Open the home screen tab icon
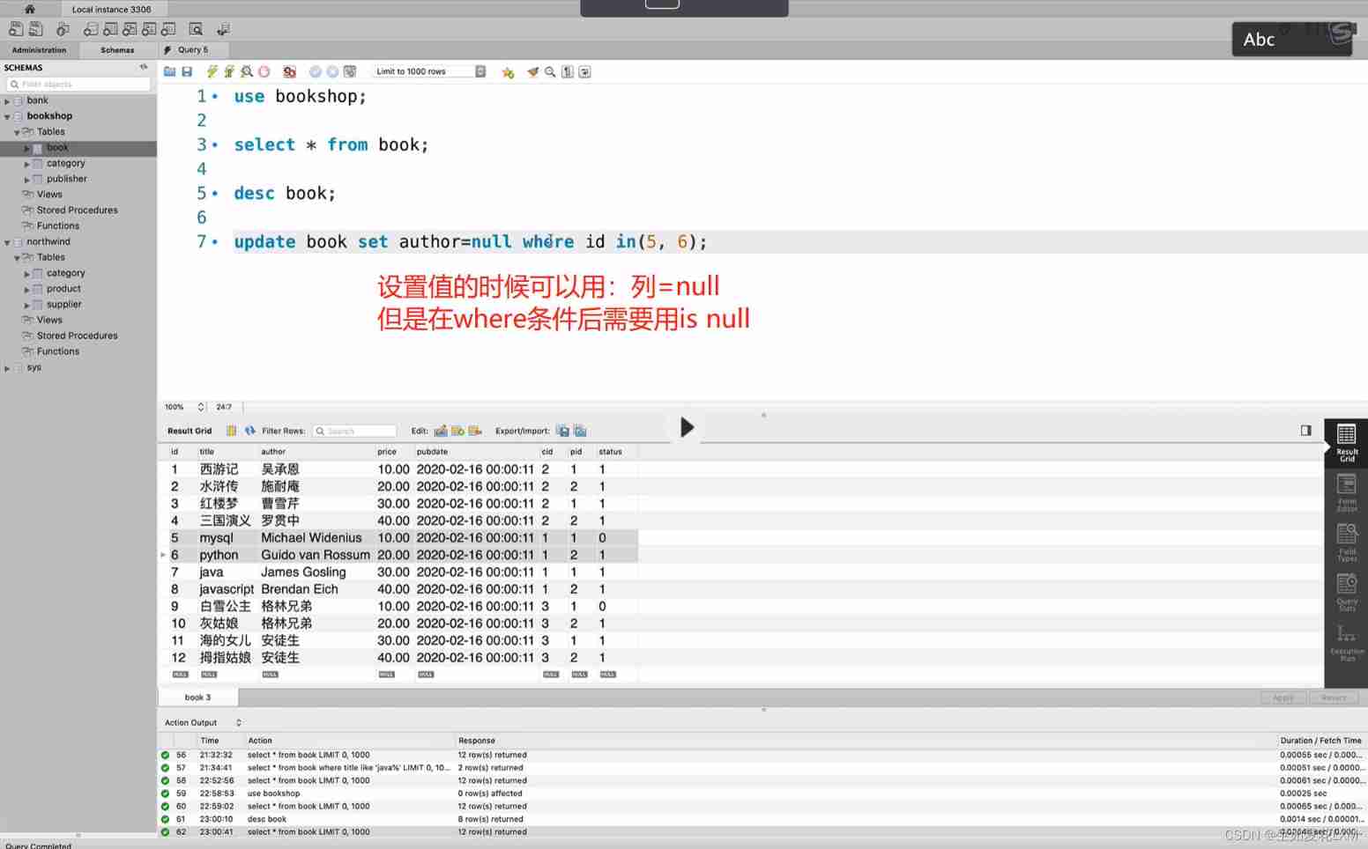The height and width of the screenshot is (849, 1368). tap(29, 9)
